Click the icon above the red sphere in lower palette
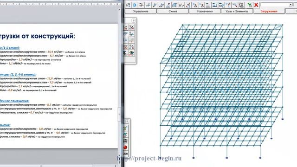 (x=125, y=141)
